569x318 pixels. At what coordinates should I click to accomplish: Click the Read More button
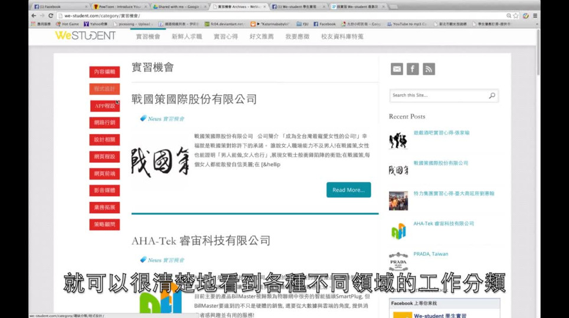pyautogui.click(x=348, y=190)
